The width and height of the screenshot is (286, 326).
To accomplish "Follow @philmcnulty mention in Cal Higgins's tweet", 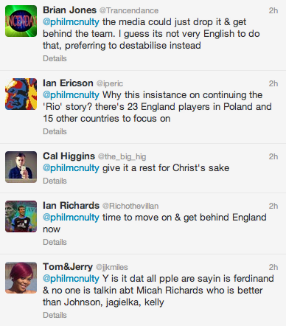I will pos(71,168).
